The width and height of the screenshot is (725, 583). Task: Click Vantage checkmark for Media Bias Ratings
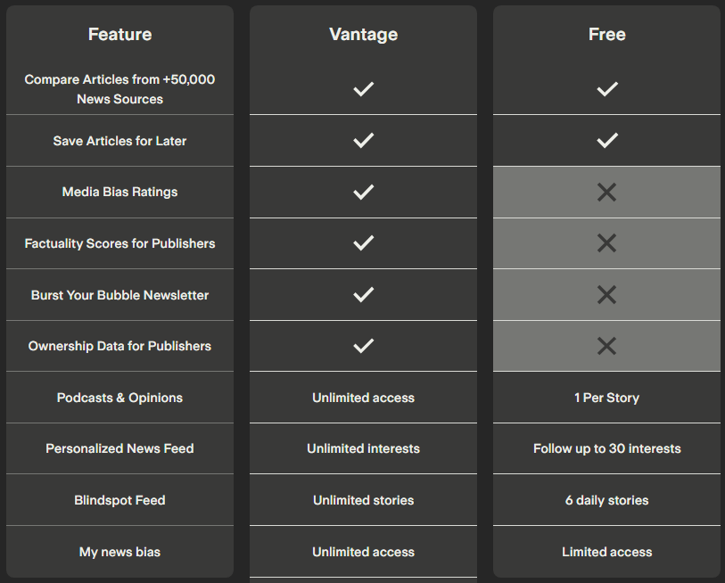(x=364, y=192)
